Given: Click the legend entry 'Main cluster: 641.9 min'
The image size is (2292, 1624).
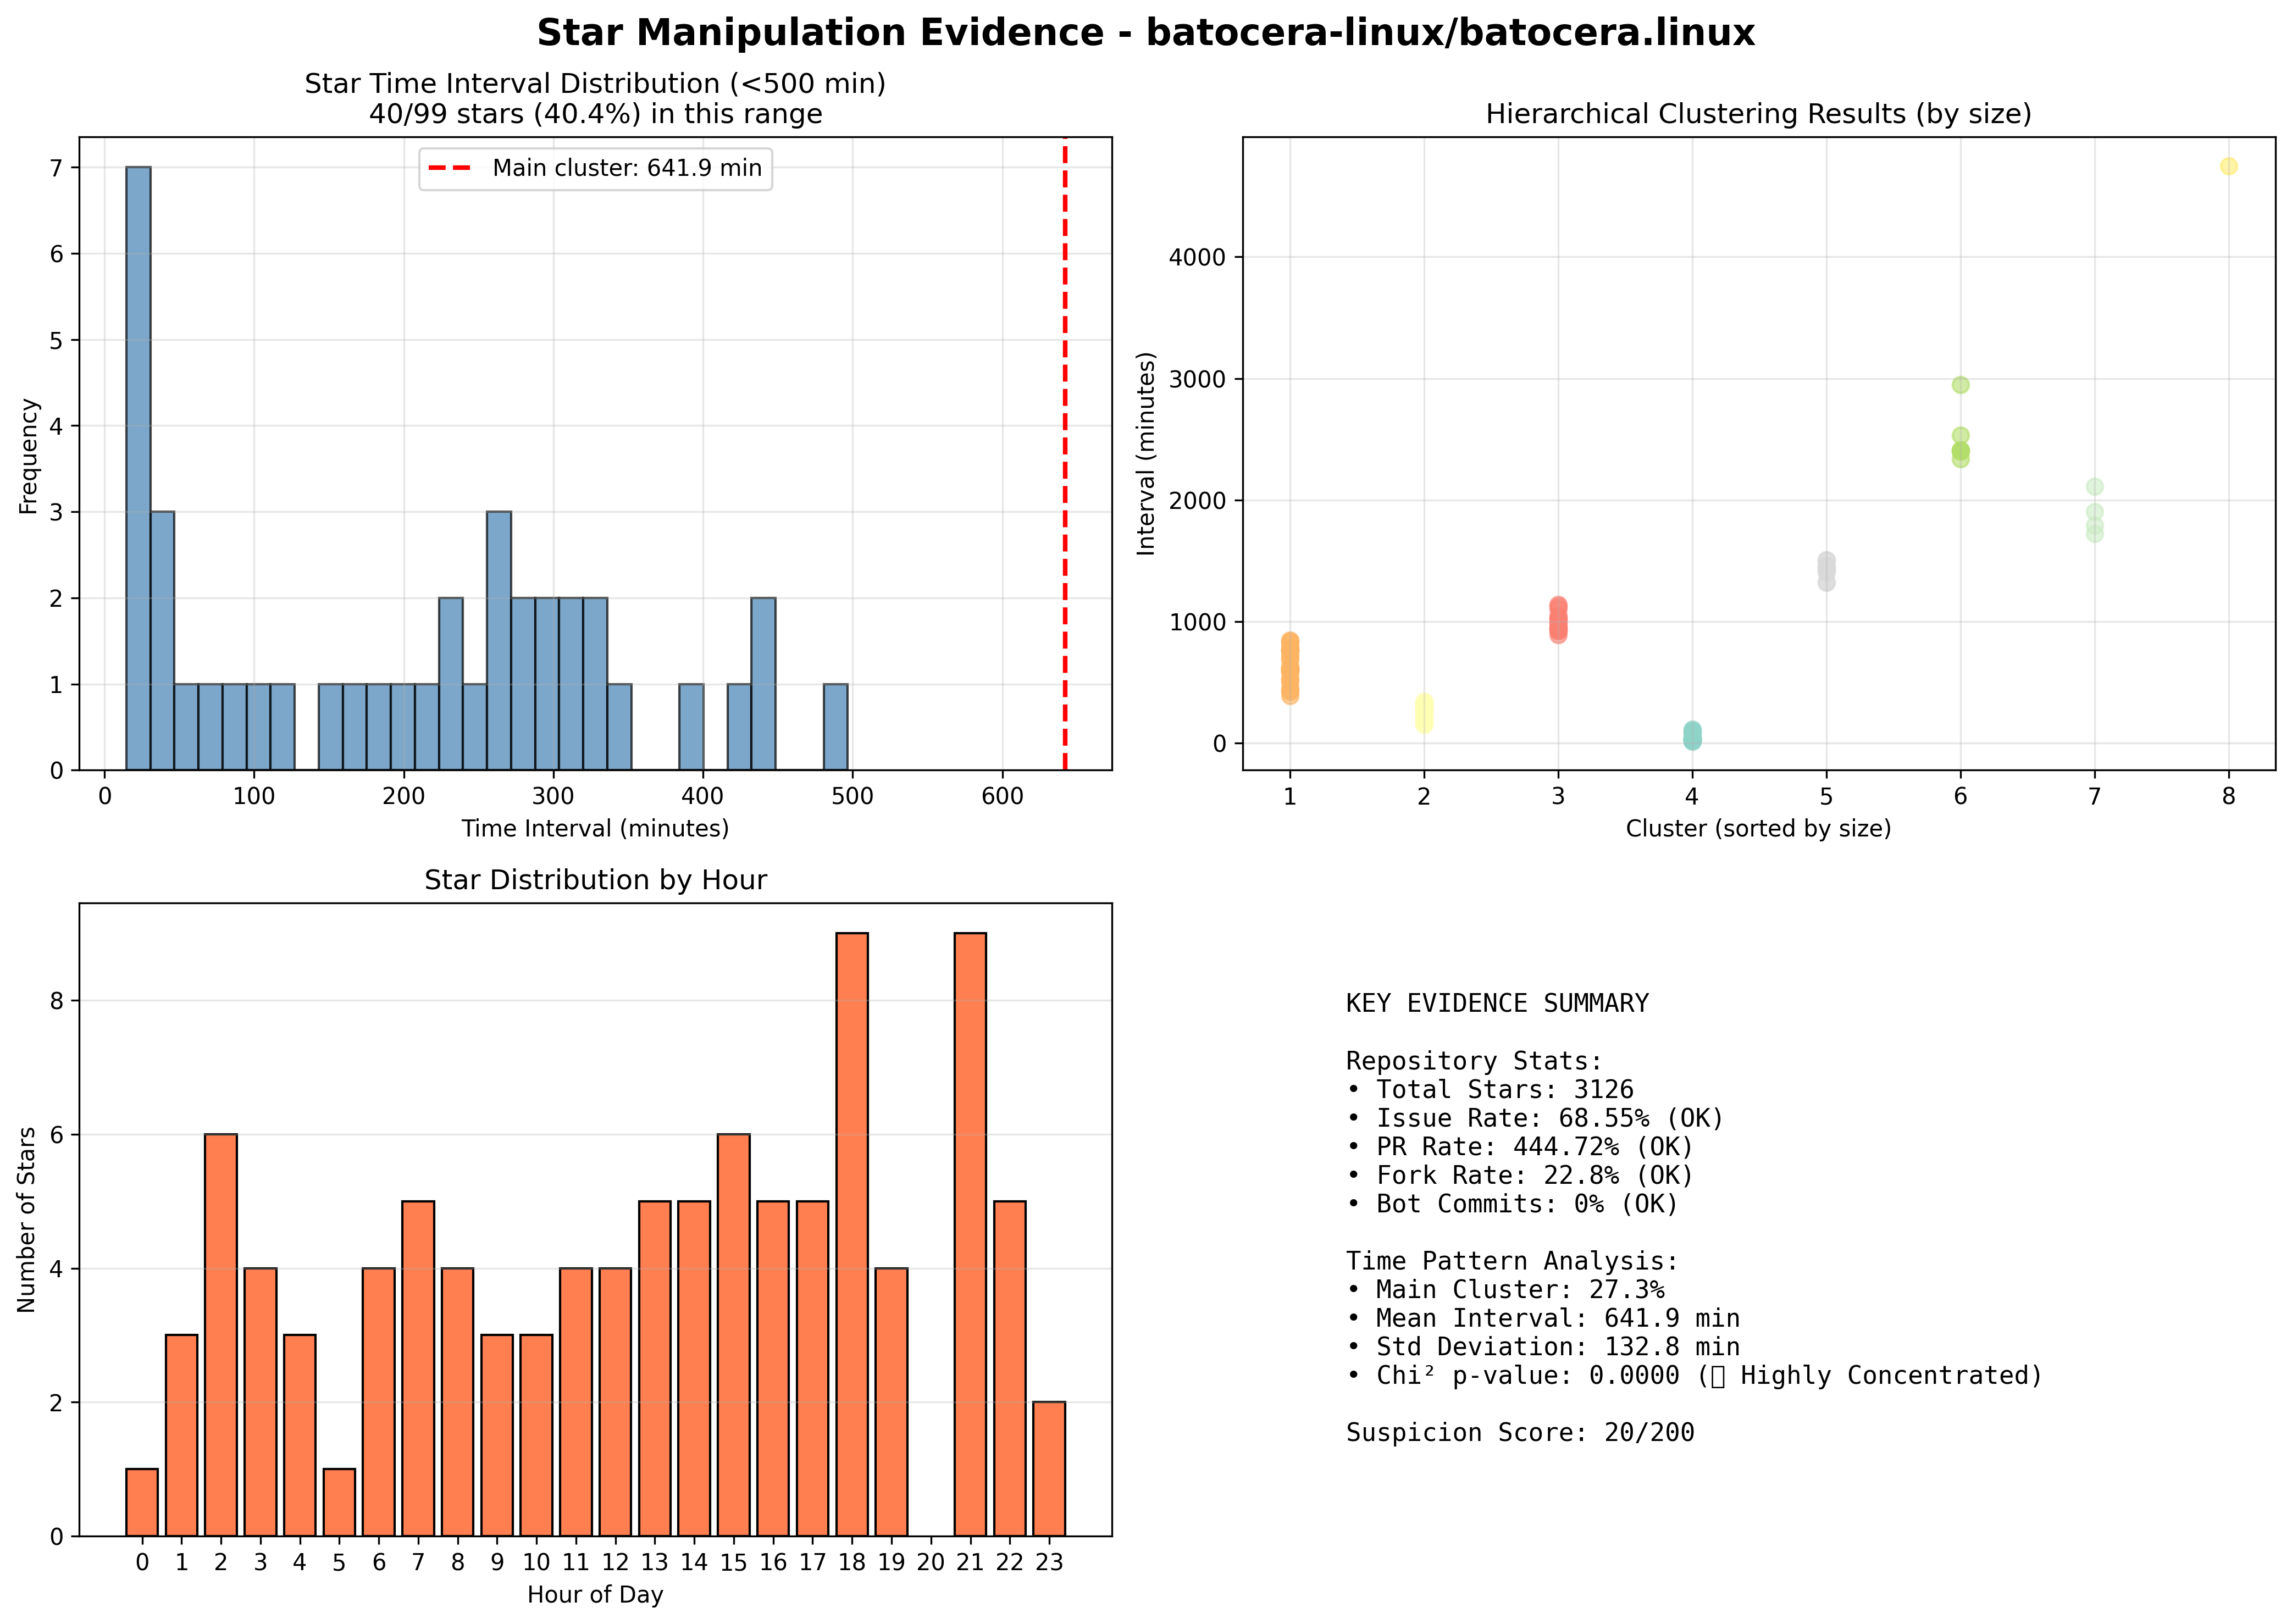Looking at the screenshot, I should pos(595,168).
